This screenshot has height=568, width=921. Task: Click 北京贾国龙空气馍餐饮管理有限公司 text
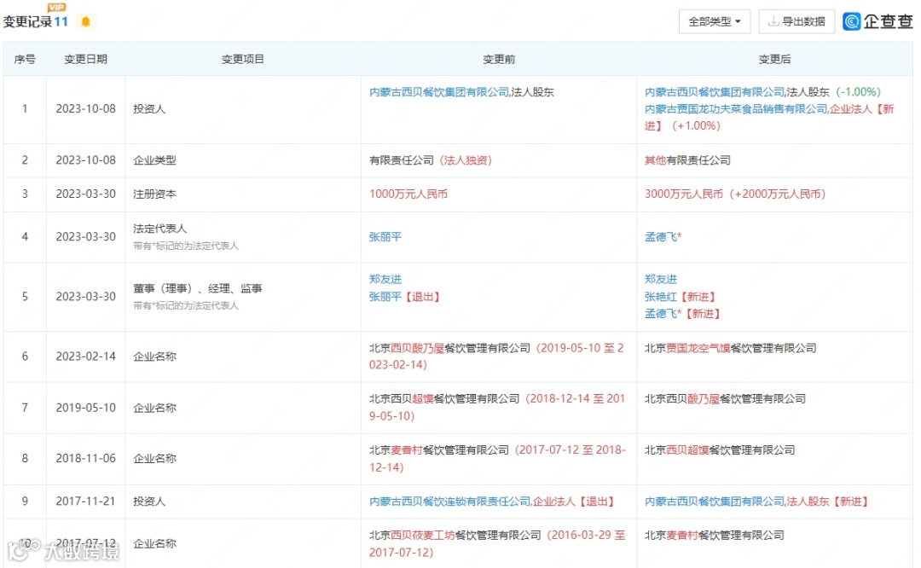pos(730,348)
